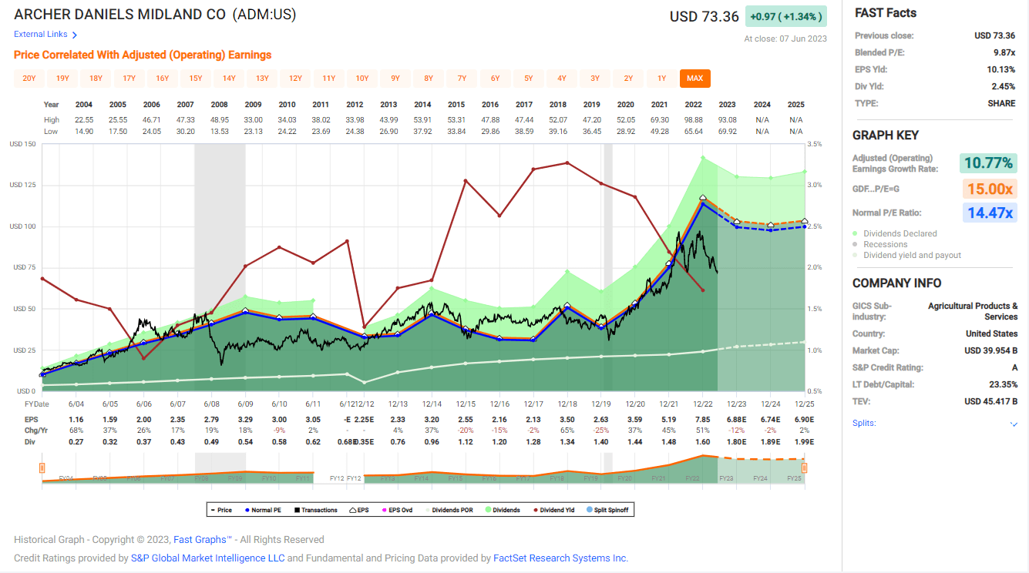The width and height of the screenshot is (1029, 573).
Task: Select the 8Y time range
Action: [429, 79]
